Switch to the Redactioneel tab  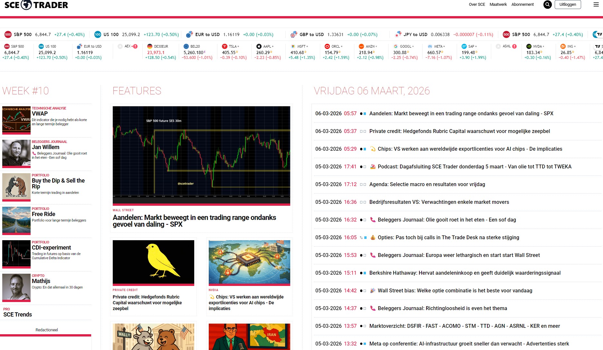pyautogui.click(x=47, y=330)
